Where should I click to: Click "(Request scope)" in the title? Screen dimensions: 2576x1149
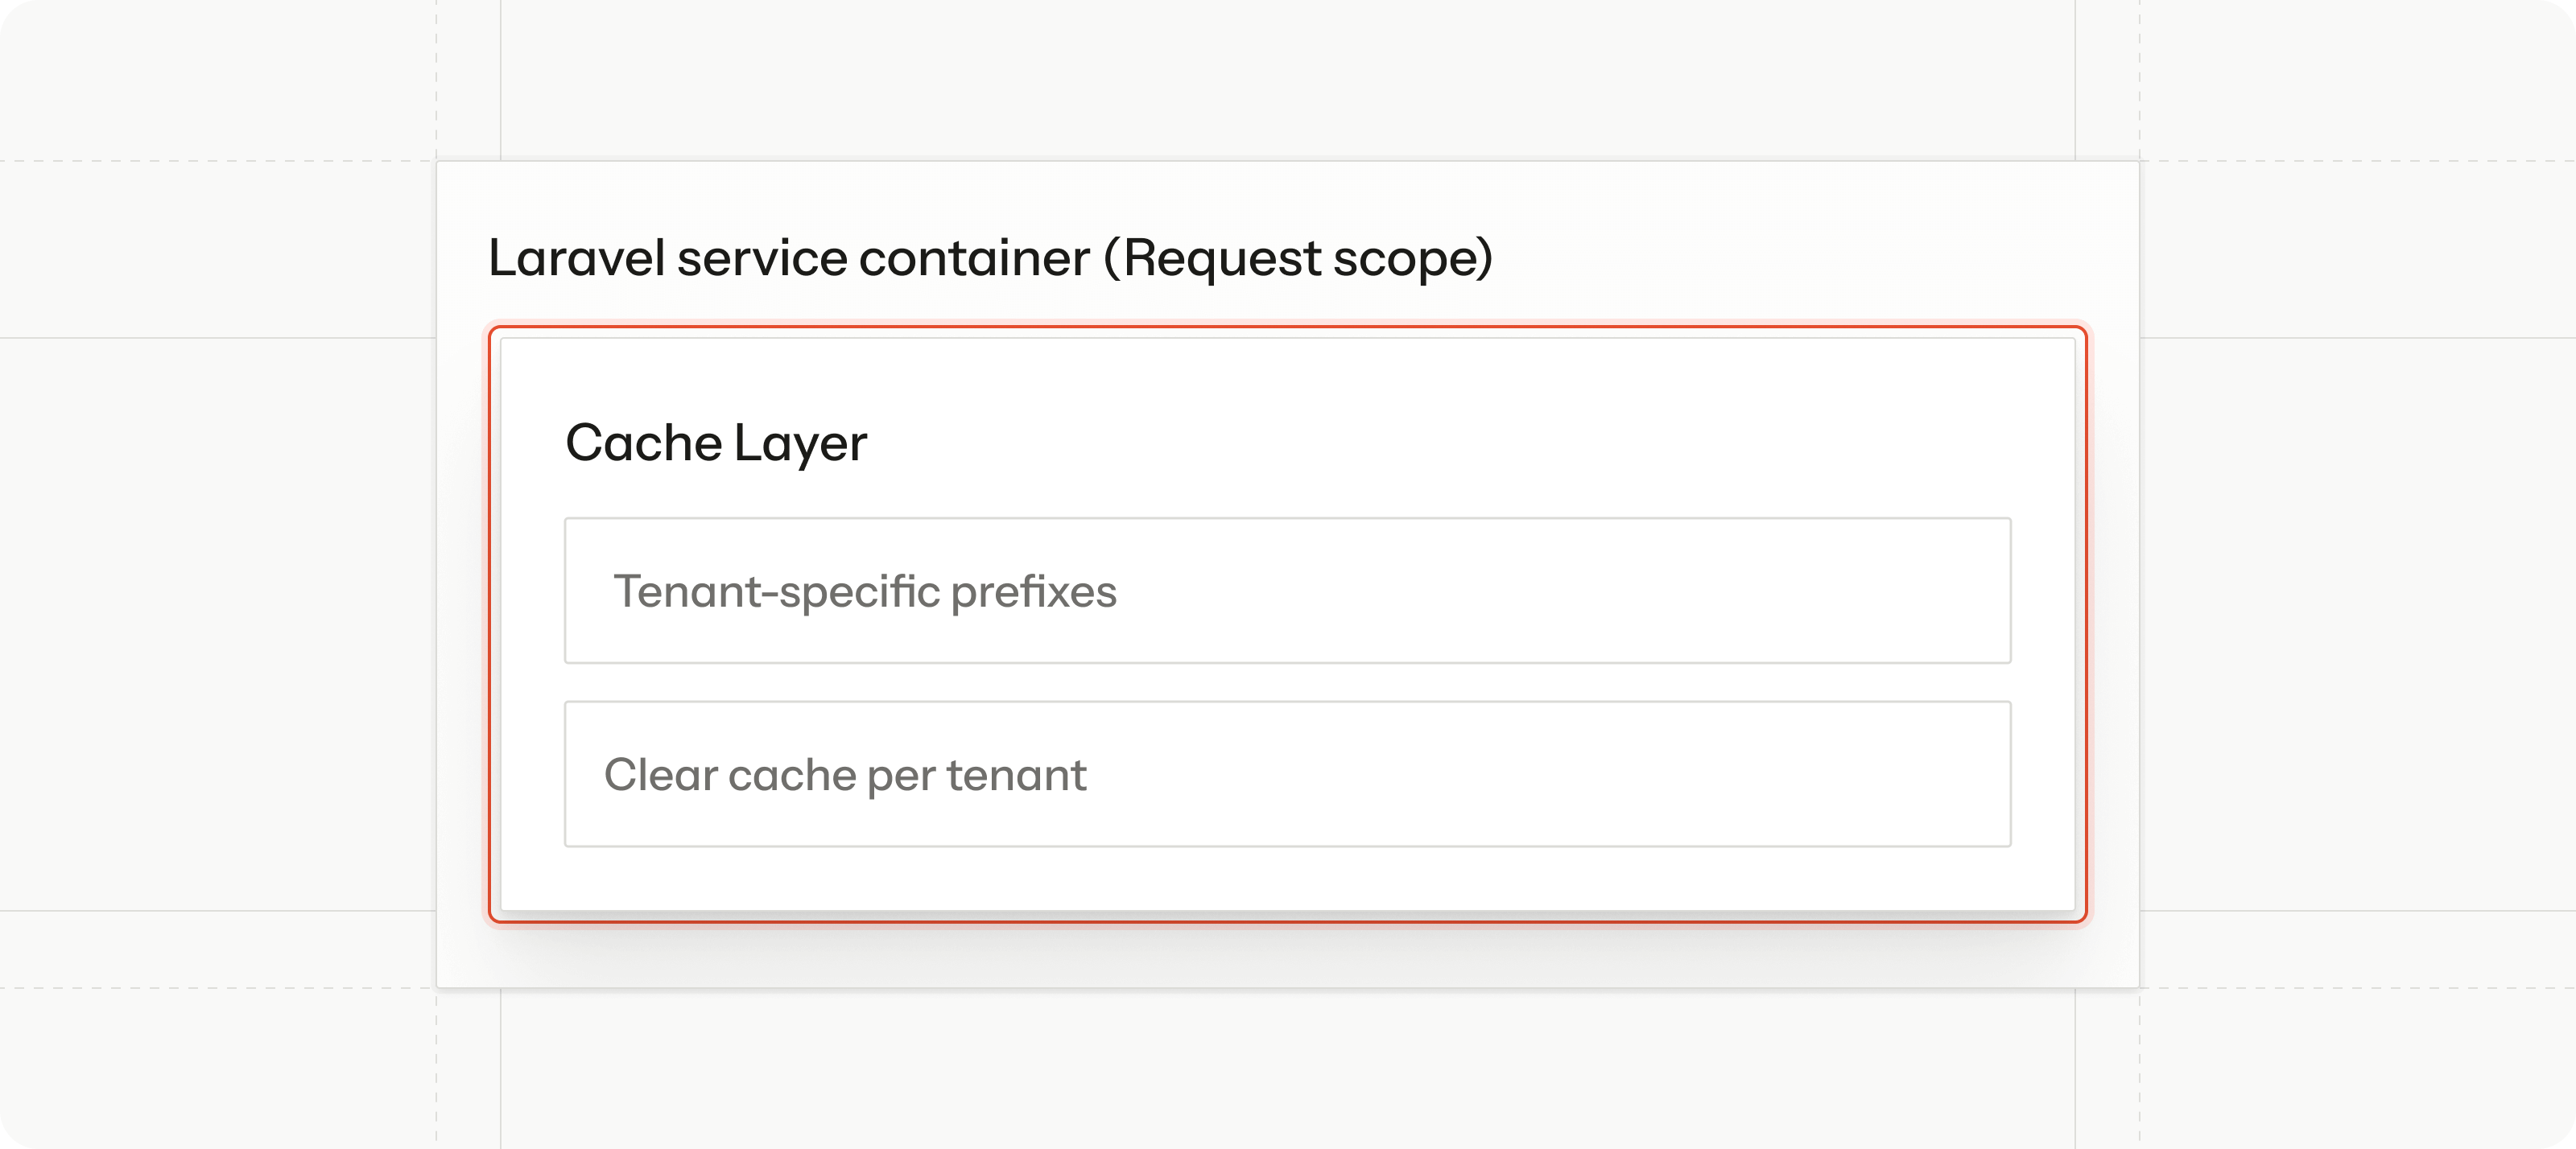point(1298,257)
